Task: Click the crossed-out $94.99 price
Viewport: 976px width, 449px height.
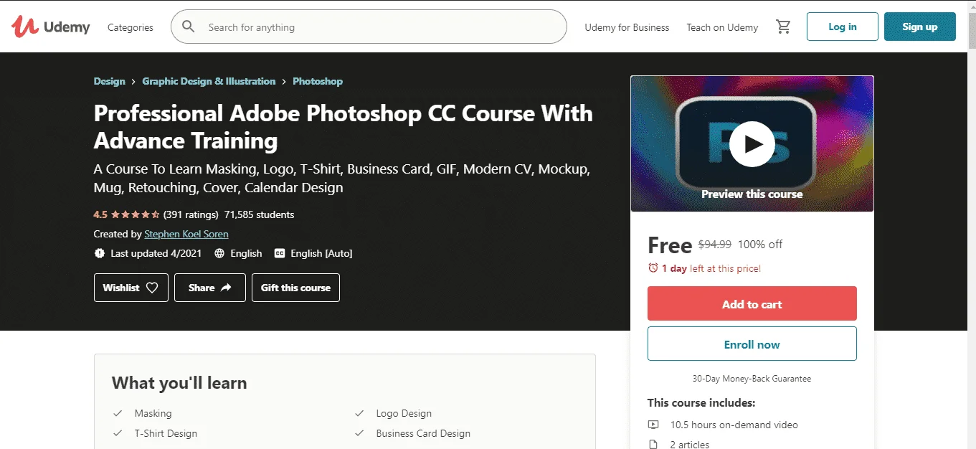Action: tap(715, 245)
